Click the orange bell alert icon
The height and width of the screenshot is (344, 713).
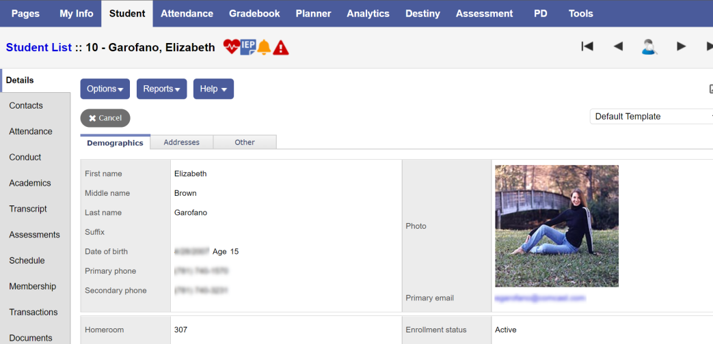264,47
